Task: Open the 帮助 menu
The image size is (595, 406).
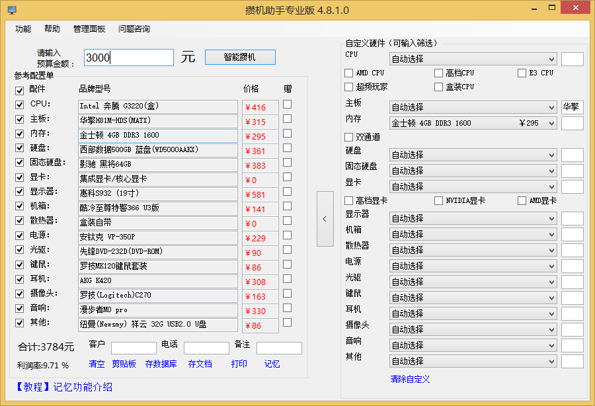Action: tap(52, 29)
